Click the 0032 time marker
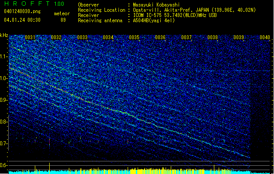The height and width of the screenshot is (174, 274). tap(56, 37)
